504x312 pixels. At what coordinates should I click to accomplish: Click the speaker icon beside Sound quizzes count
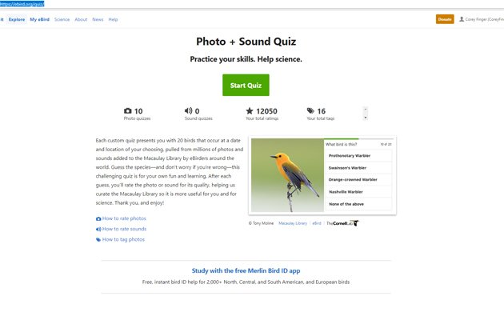click(x=188, y=111)
